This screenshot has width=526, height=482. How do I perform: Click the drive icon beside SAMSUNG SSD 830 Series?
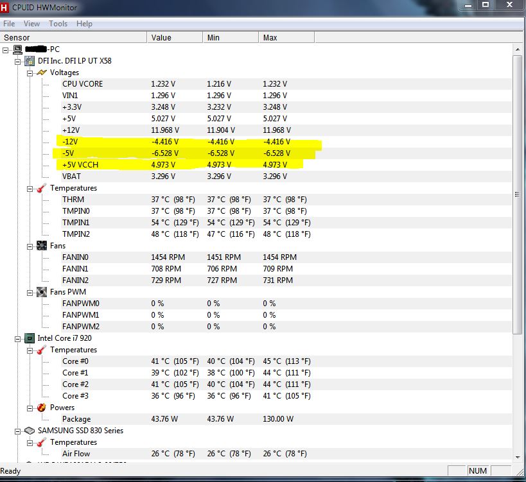point(30,431)
